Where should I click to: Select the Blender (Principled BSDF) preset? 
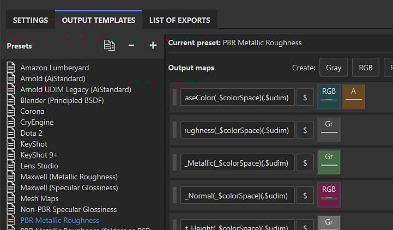click(x=62, y=100)
